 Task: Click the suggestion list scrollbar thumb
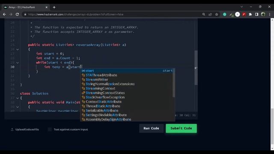click(x=174, y=83)
